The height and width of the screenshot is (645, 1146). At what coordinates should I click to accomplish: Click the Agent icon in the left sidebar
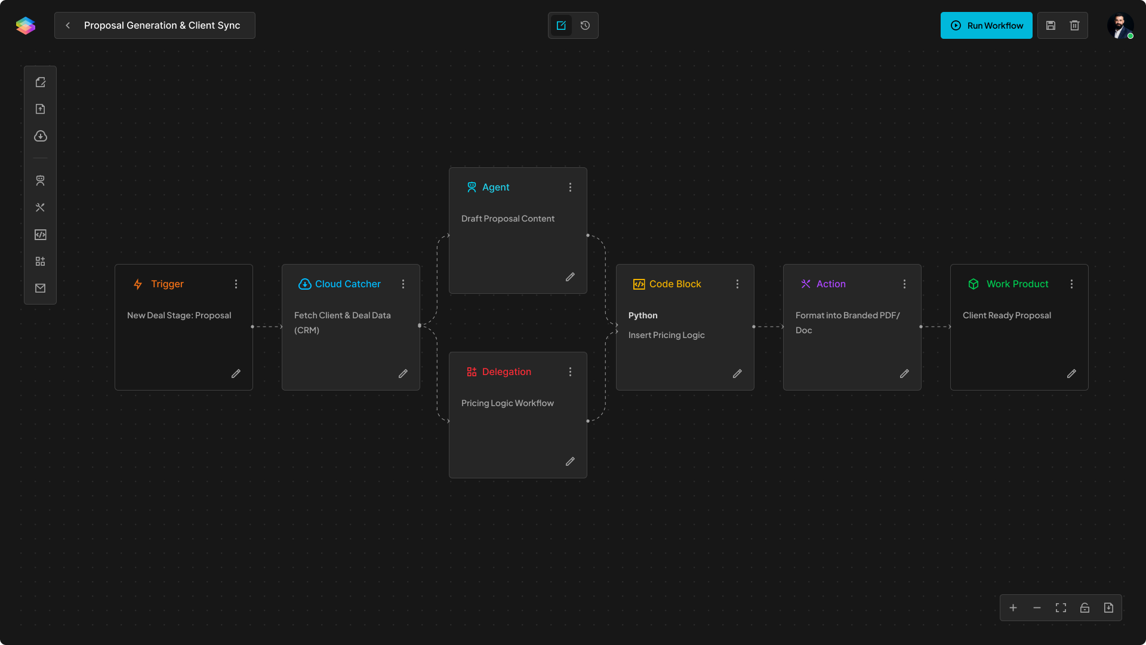tap(40, 180)
